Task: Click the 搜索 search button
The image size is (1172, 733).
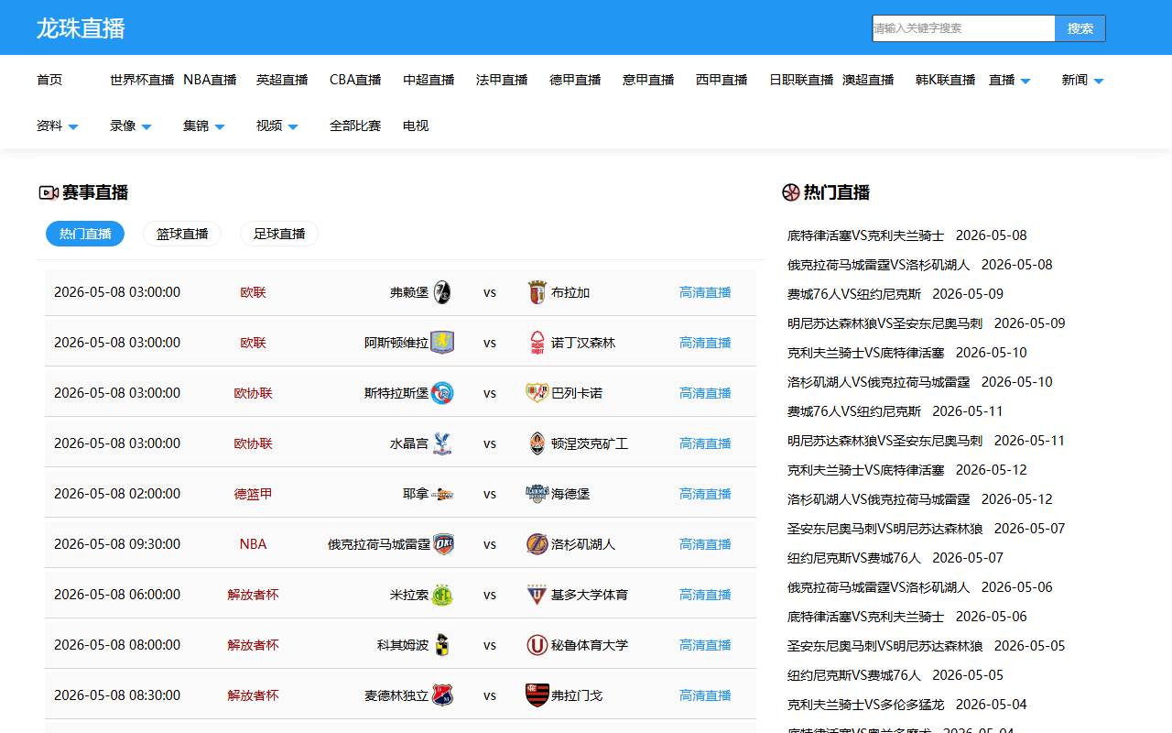Action: pyautogui.click(x=1080, y=28)
